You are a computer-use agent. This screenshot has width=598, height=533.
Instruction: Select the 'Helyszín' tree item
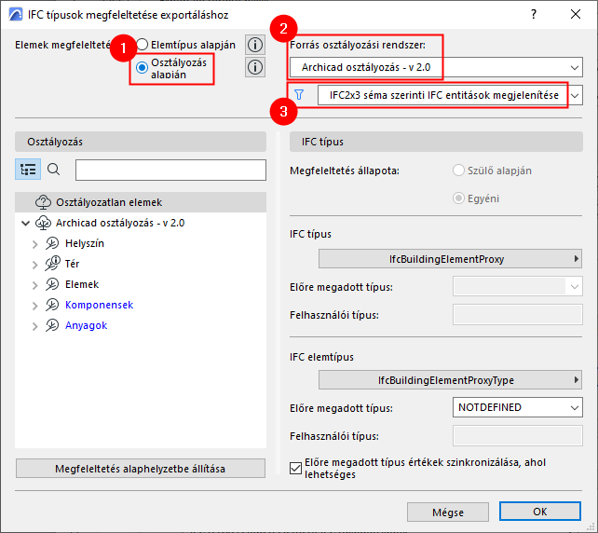[84, 243]
